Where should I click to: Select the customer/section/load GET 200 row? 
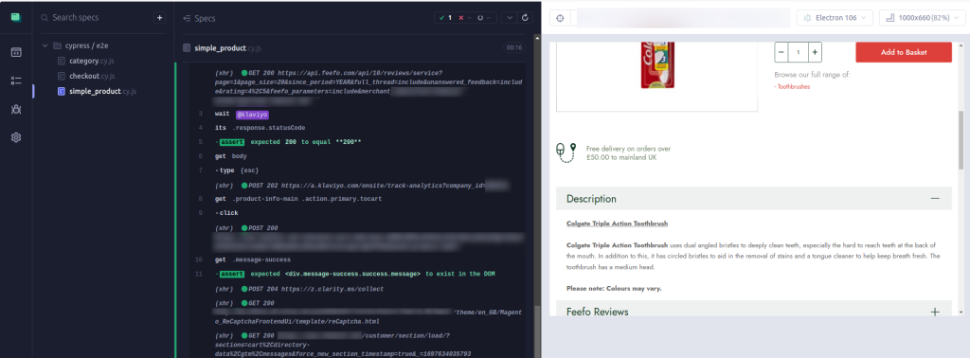[x=357, y=345]
